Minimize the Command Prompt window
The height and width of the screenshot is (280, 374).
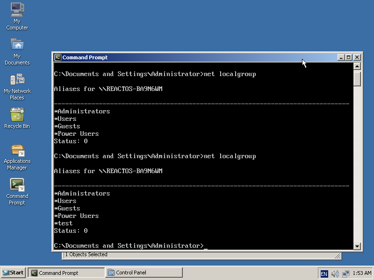coord(341,57)
